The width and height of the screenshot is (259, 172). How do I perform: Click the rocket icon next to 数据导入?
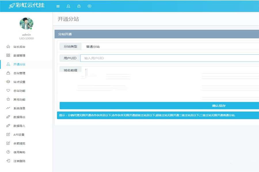[8, 126]
